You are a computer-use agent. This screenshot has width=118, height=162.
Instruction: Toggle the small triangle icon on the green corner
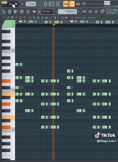click(13, 26)
